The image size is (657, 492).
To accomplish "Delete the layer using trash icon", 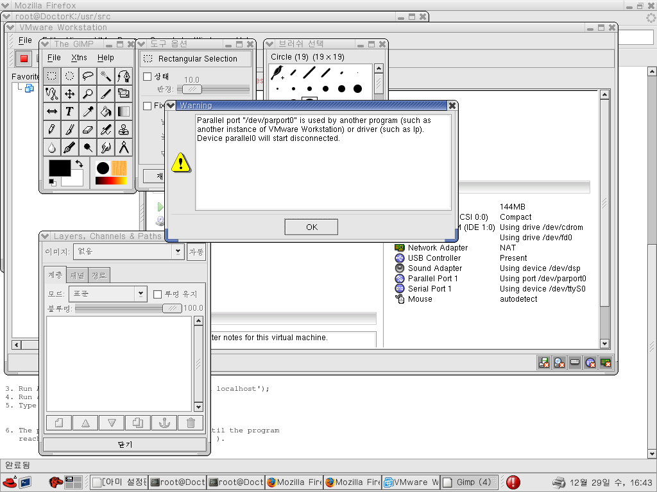I will (191, 423).
